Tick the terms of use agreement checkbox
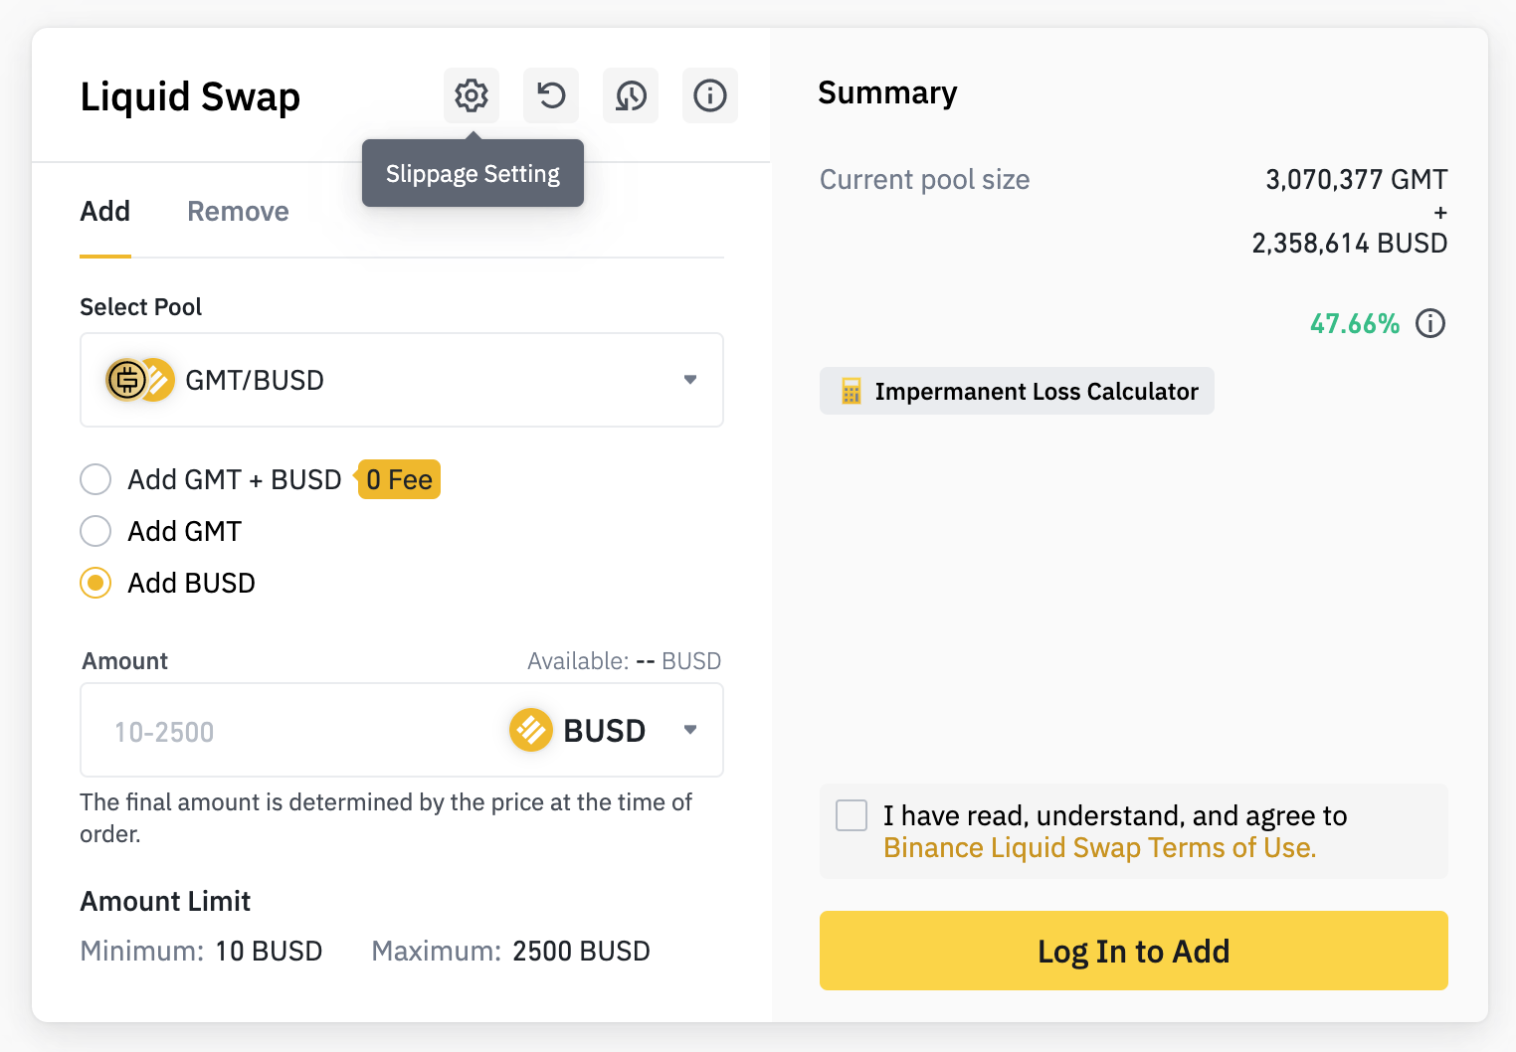The image size is (1516, 1052). coord(852,815)
